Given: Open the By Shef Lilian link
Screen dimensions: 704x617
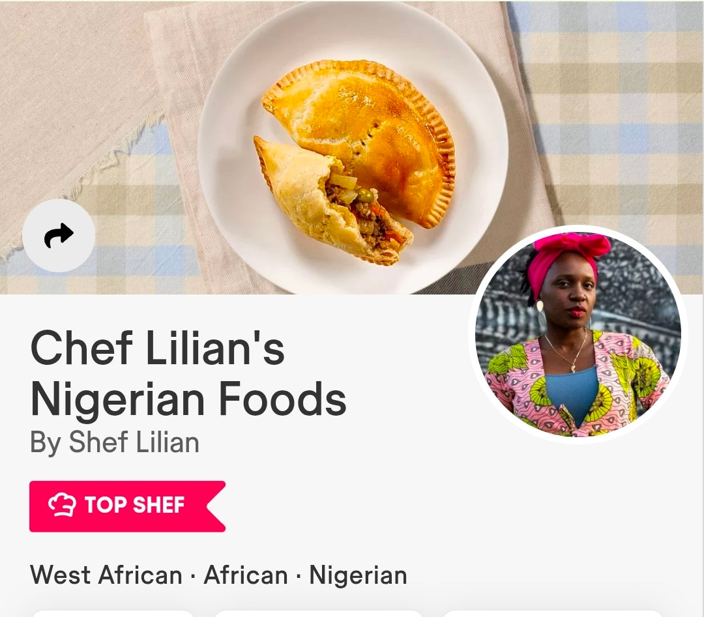Looking at the screenshot, I should click(115, 442).
